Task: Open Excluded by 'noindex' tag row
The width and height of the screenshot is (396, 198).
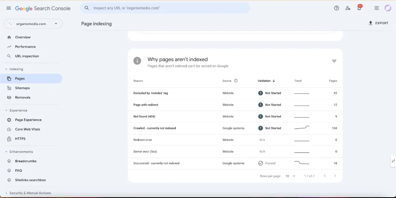Action: pyautogui.click(x=235, y=93)
